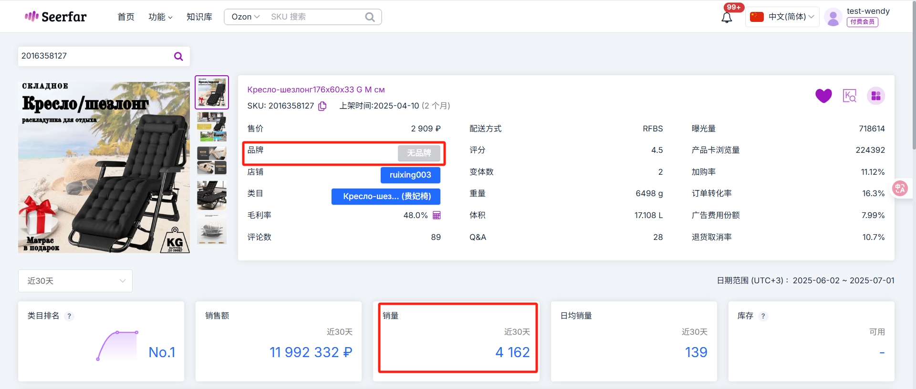
Task: Click the Кресло-шез... category button
Action: click(386, 196)
